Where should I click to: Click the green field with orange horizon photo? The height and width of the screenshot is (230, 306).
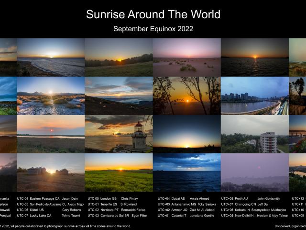tap(119, 172)
